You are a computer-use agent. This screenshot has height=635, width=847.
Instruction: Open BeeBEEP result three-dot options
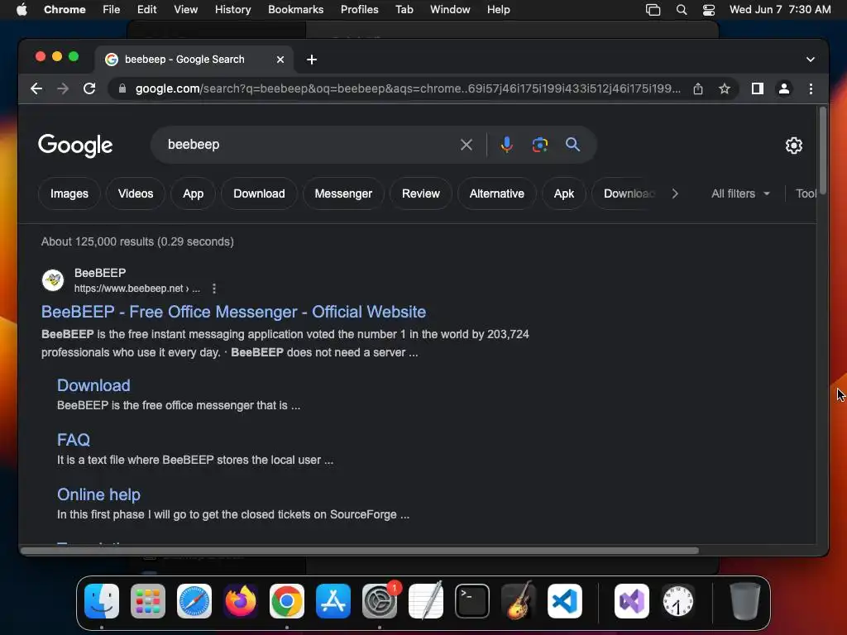(214, 289)
